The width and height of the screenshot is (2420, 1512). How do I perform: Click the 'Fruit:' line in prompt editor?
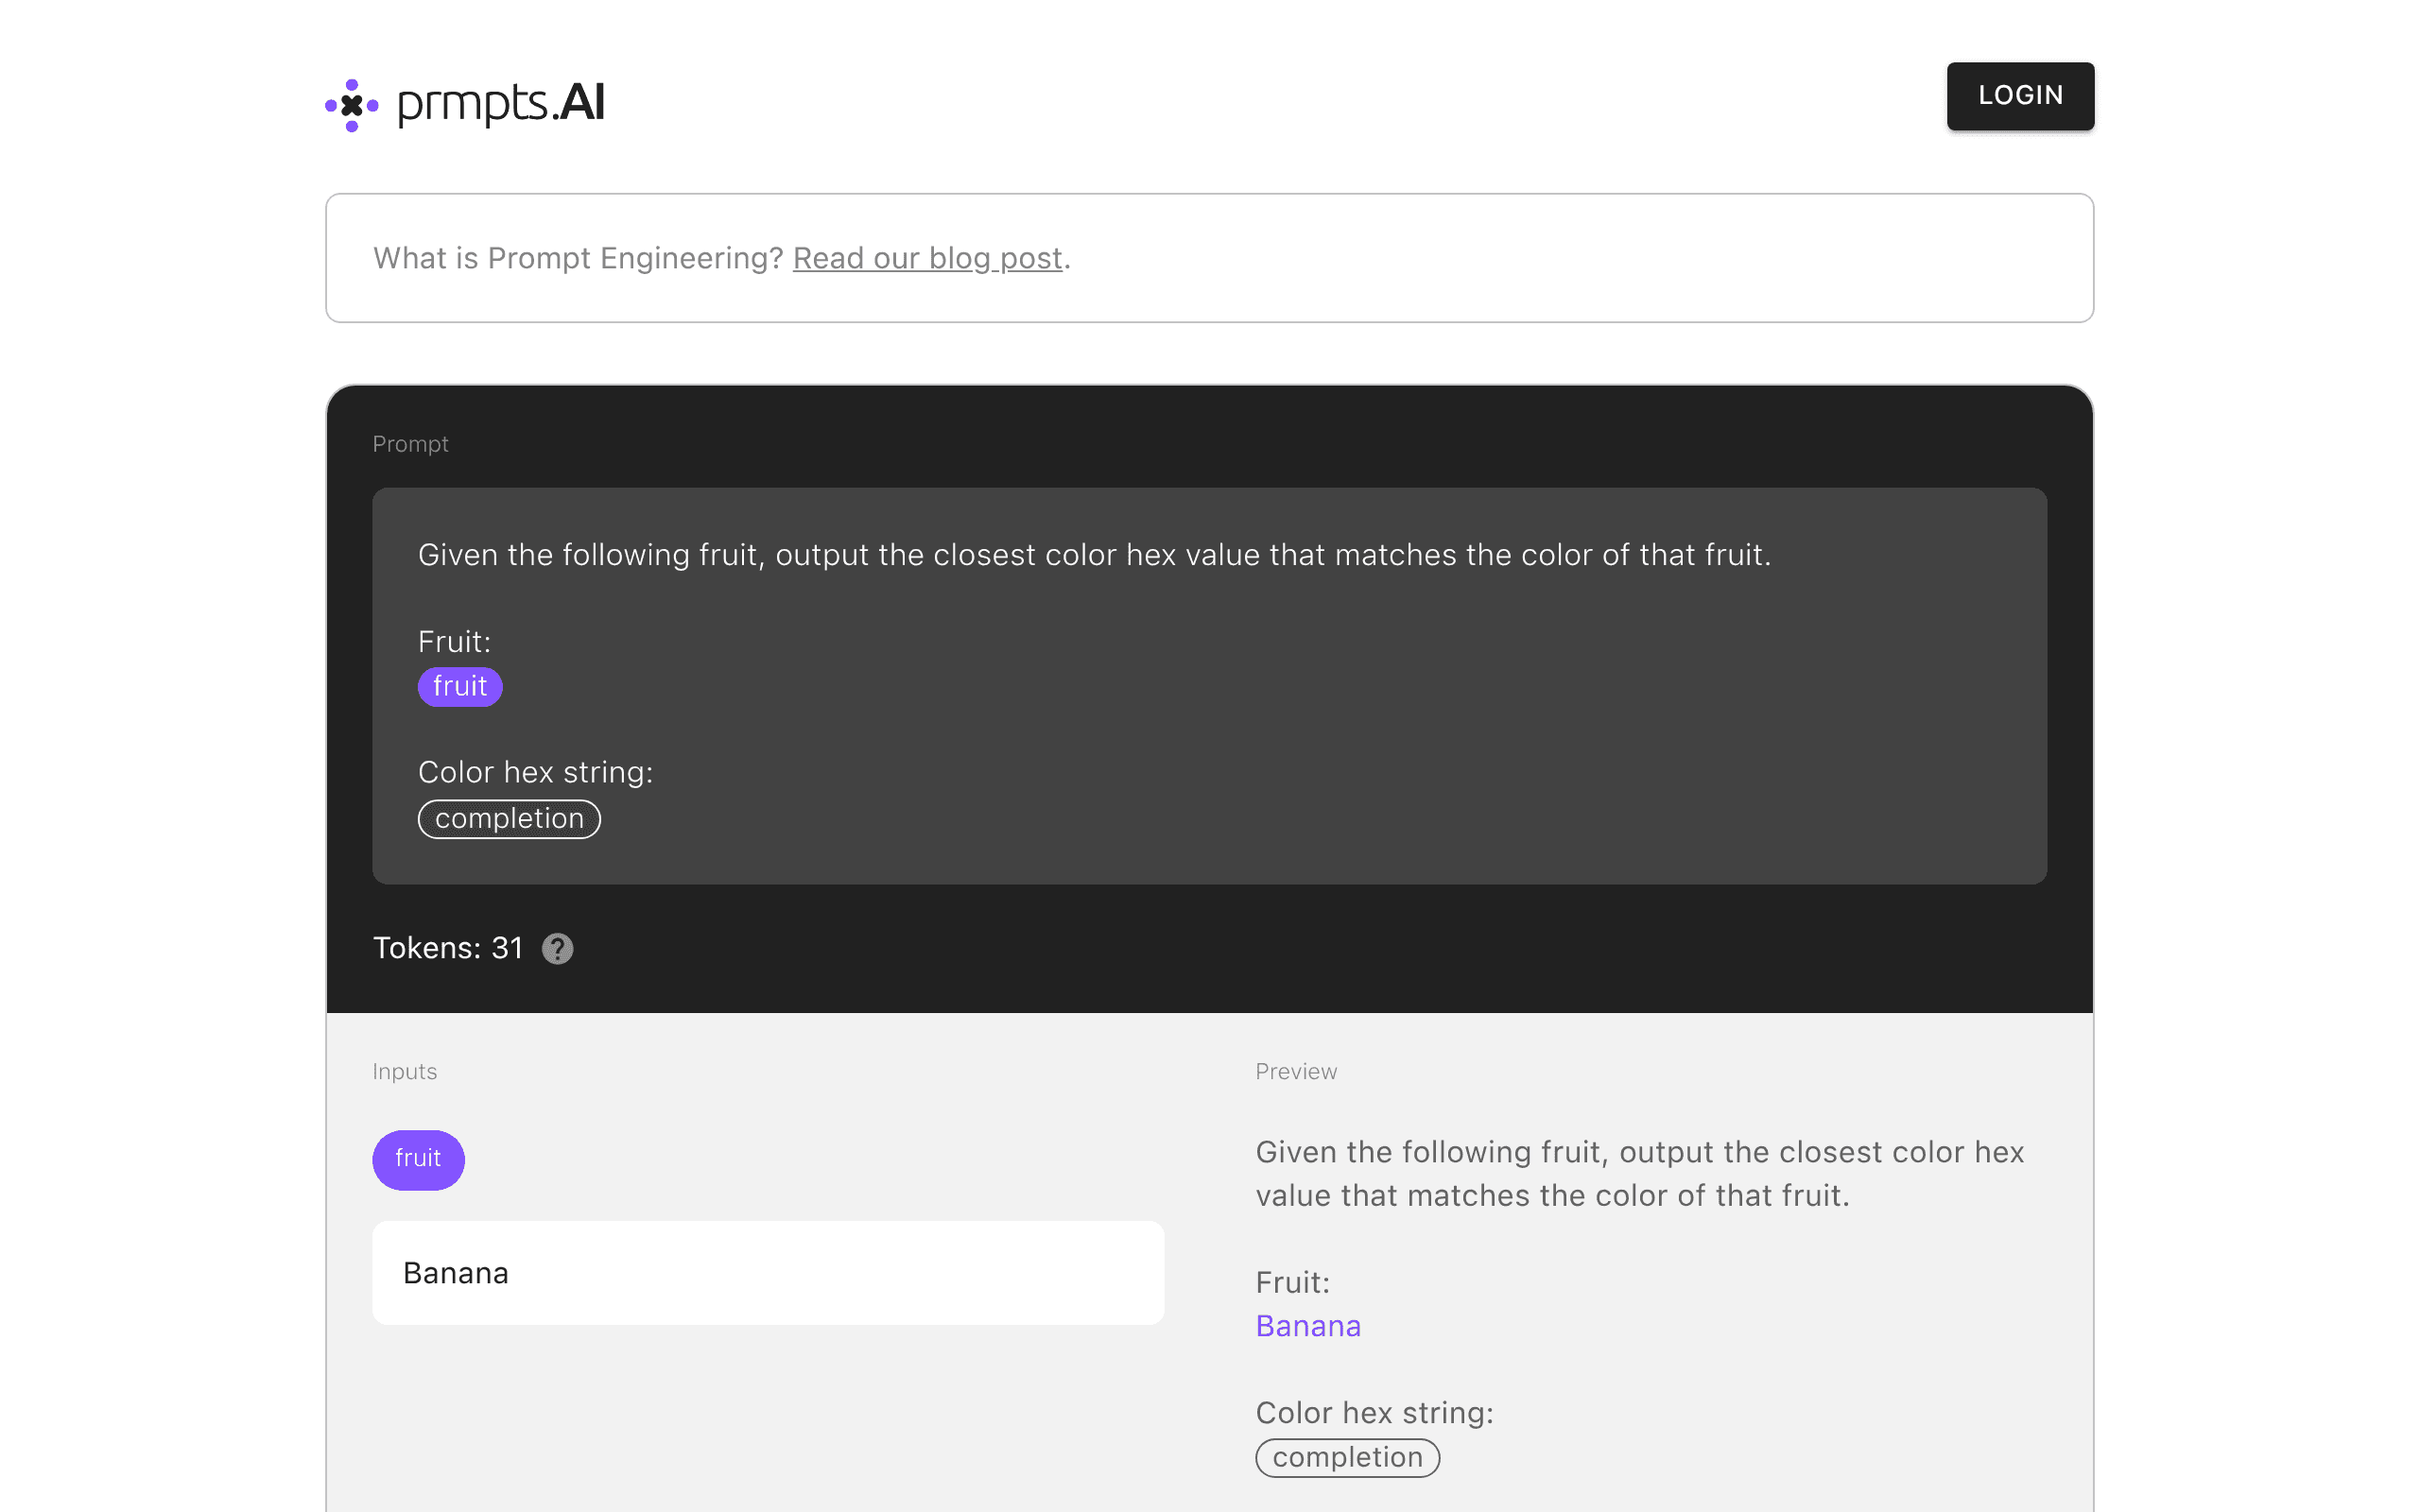pyautogui.click(x=454, y=641)
